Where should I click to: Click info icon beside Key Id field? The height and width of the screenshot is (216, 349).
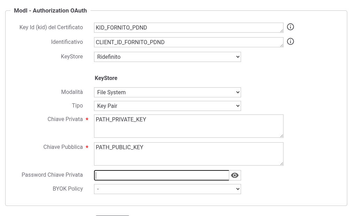coord(290,27)
